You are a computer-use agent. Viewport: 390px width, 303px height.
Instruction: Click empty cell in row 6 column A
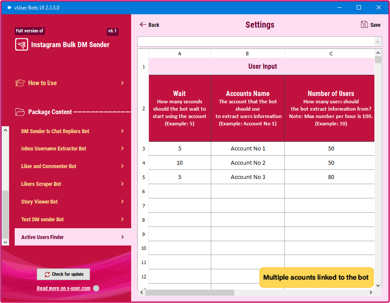click(x=180, y=191)
